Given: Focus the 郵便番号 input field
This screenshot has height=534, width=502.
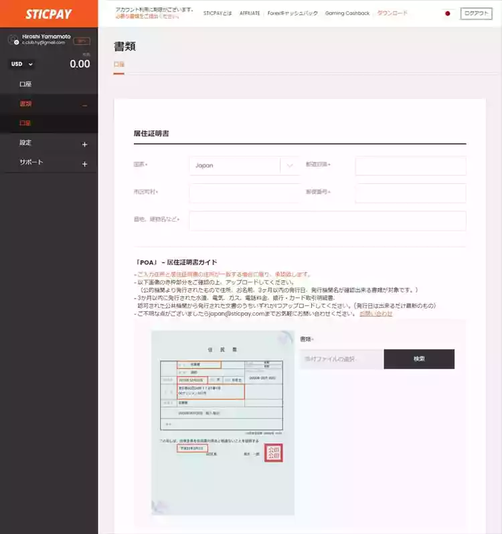Looking at the screenshot, I should pyautogui.click(x=410, y=193).
